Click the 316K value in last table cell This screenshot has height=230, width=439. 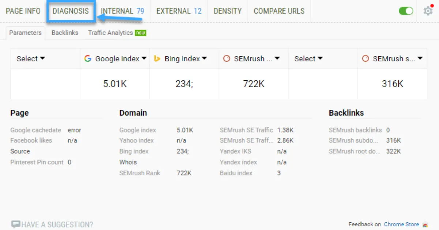(393, 84)
